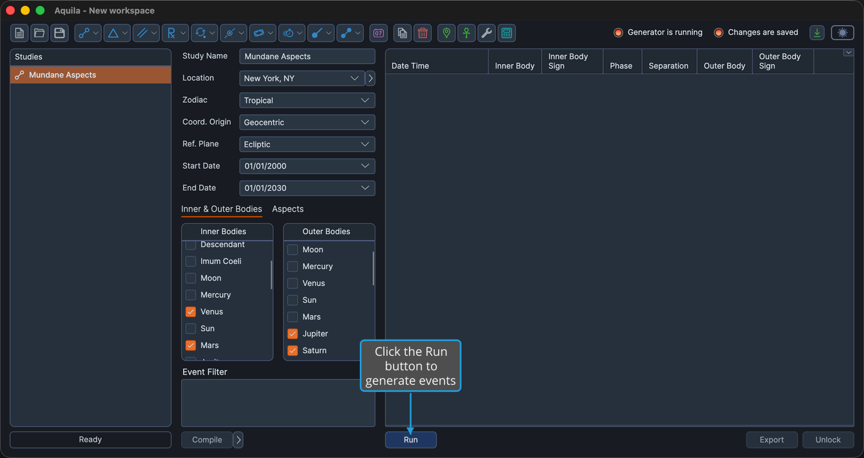864x458 pixels.
Task: Click the copy pages toolbar icon
Action: pyautogui.click(x=403, y=33)
